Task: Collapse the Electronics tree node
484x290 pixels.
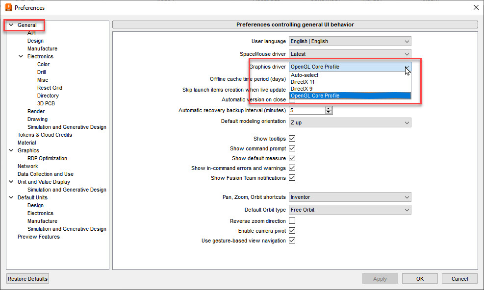Action: pos(21,56)
